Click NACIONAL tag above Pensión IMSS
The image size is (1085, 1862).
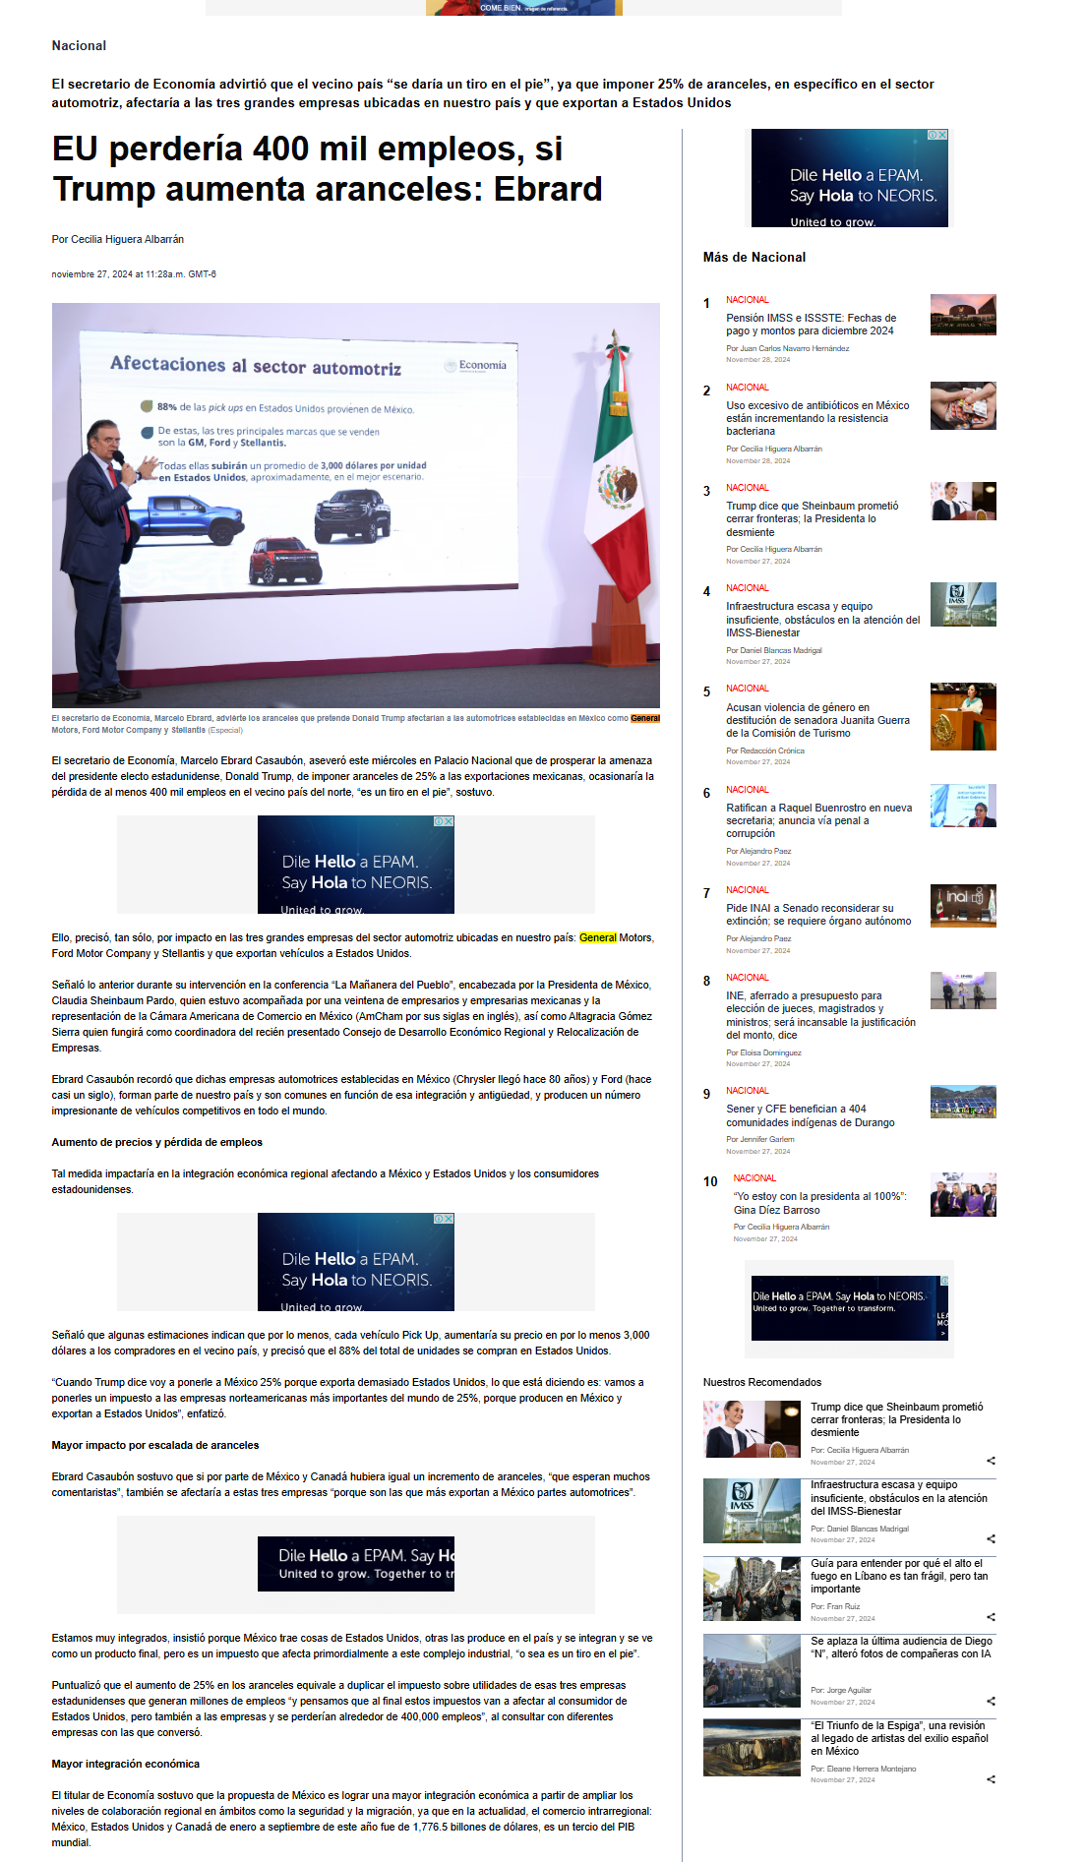pos(748,300)
